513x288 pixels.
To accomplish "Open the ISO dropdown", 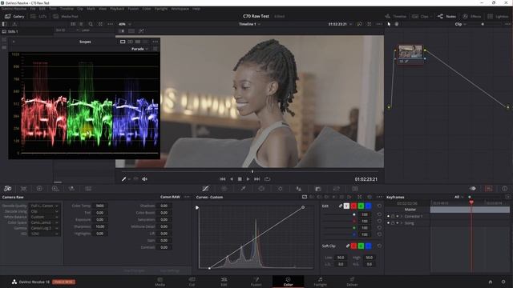I will click(44, 234).
